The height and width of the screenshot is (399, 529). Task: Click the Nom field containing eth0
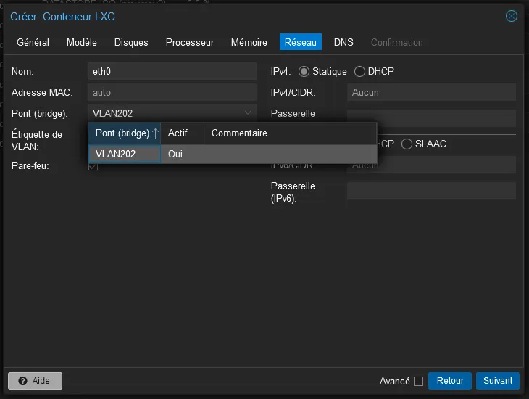pyautogui.click(x=172, y=71)
